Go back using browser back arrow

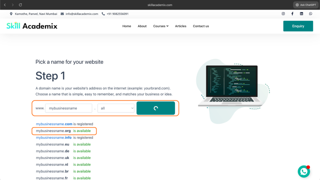pyautogui.click(x=5, y=5)
